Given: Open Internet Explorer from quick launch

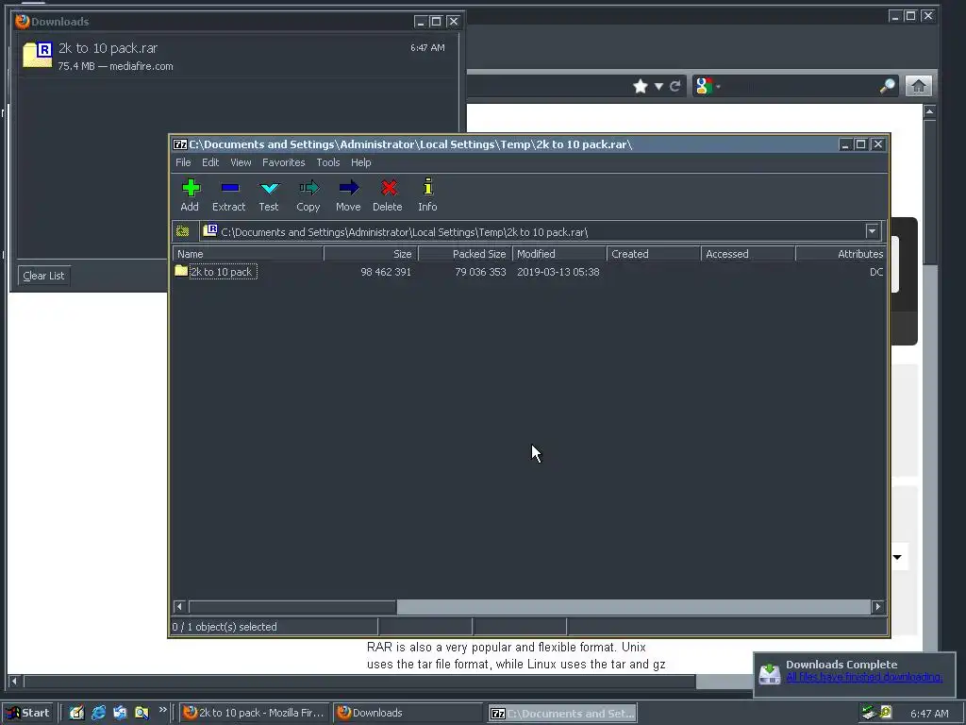Looking at the screenshot, I should pyautogui.click(x=98, y=713).
